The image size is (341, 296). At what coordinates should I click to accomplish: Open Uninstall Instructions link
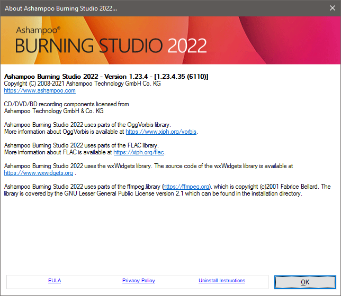coord(222,281)
